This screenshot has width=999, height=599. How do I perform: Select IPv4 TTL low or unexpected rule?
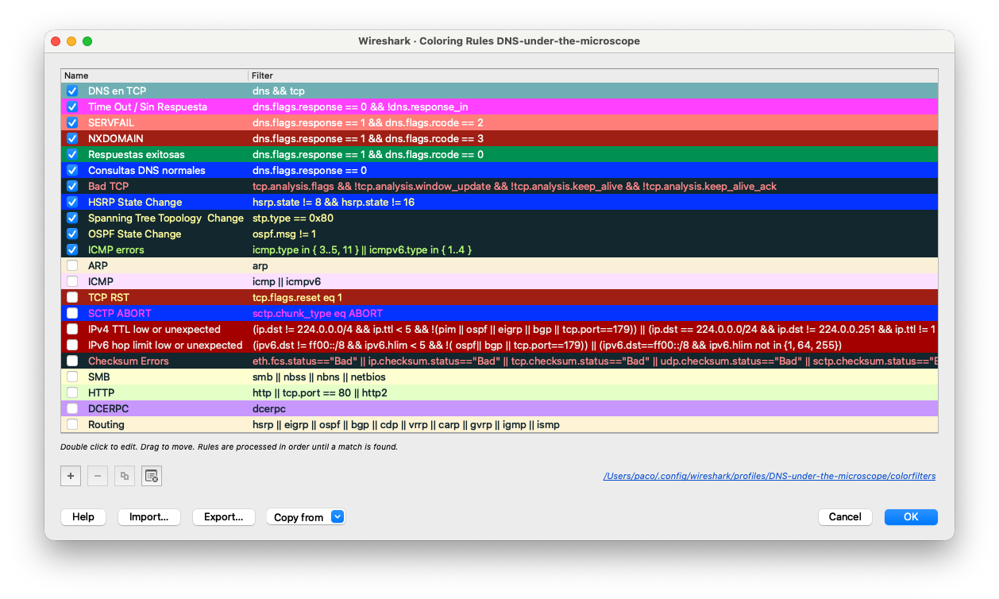coord(154,330)
